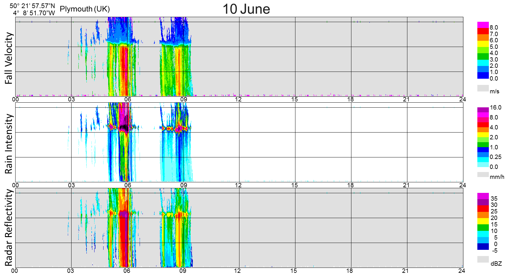Click the latitude text 50° 21' 57.57"N
This screenshot has width=510, height=280.
click(32, 6)
